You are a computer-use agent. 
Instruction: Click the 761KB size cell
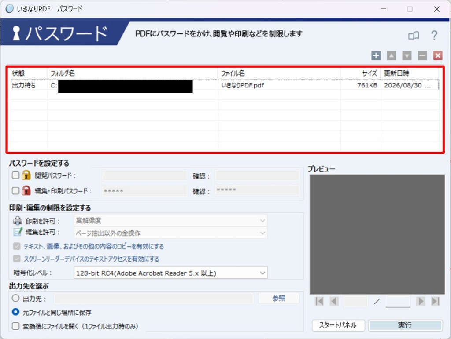pos(367,85)
